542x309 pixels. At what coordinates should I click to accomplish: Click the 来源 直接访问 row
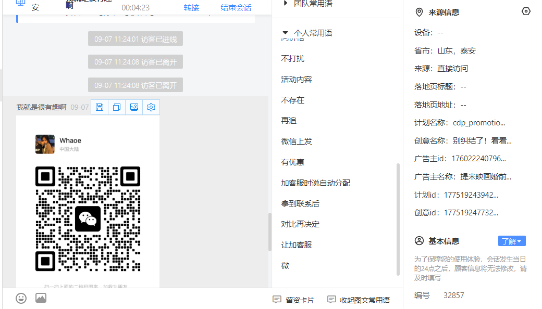click(x=441, y=69)
